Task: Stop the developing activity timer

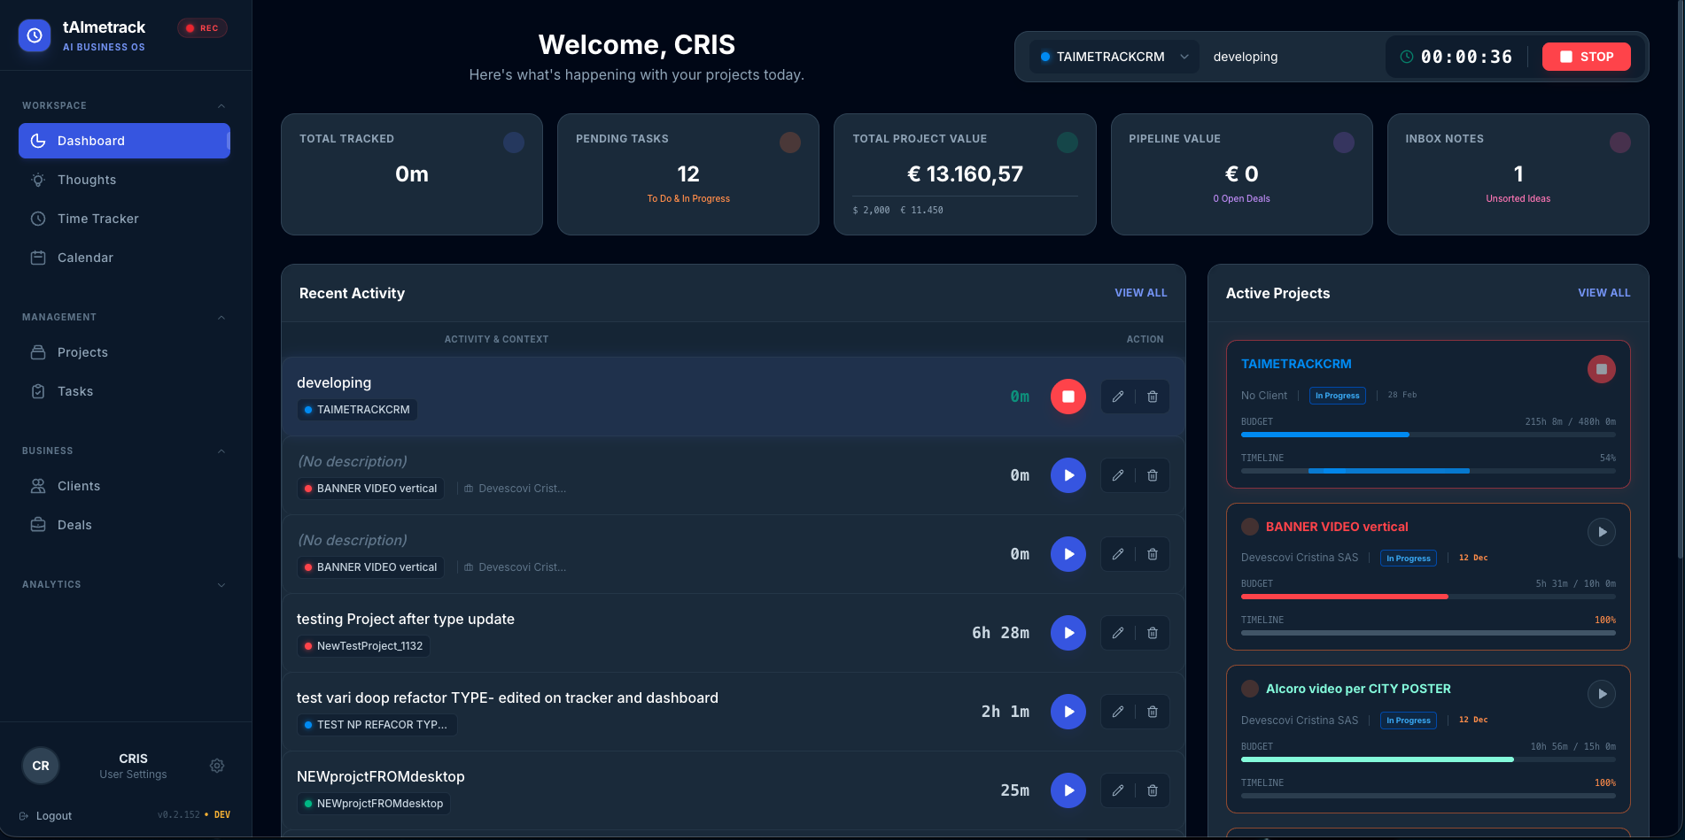Action: [x=1068, y=397]
